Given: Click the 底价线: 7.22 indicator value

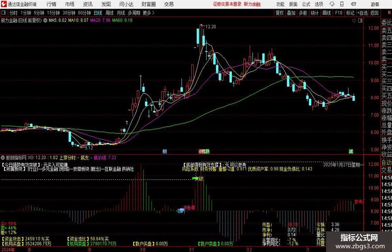Looking at the screenshot, I should [x=105, y=158].
